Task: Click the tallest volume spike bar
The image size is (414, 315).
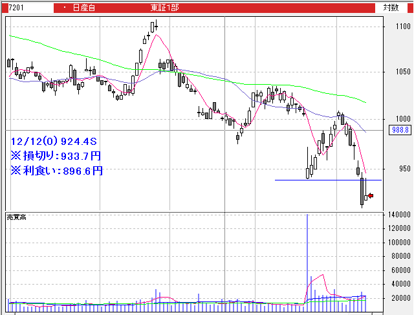Action: [x=307, y=259]
